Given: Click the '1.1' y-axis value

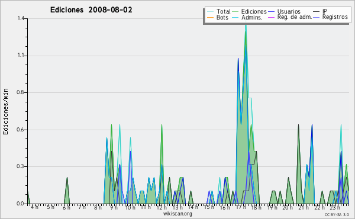Looking at the screenshot, I should point(21,56).
